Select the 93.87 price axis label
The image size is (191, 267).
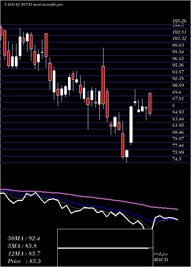coord(178,72)
